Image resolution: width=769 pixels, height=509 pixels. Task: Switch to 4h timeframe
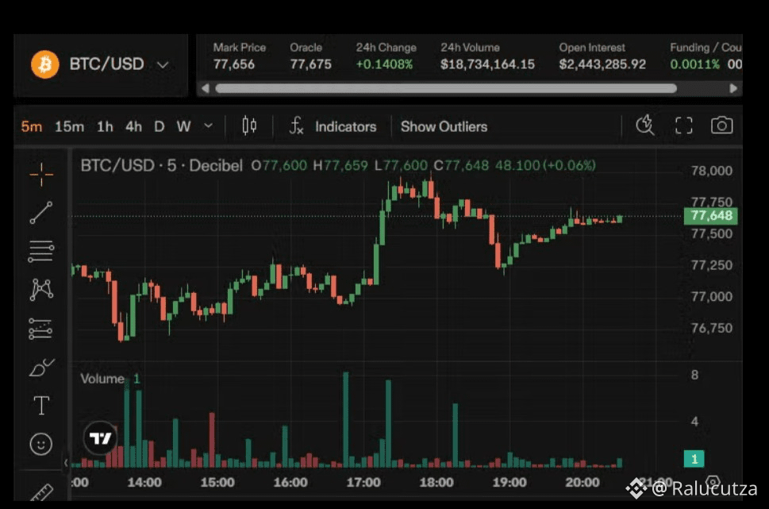pyautogui.click(x=133, y=126)
